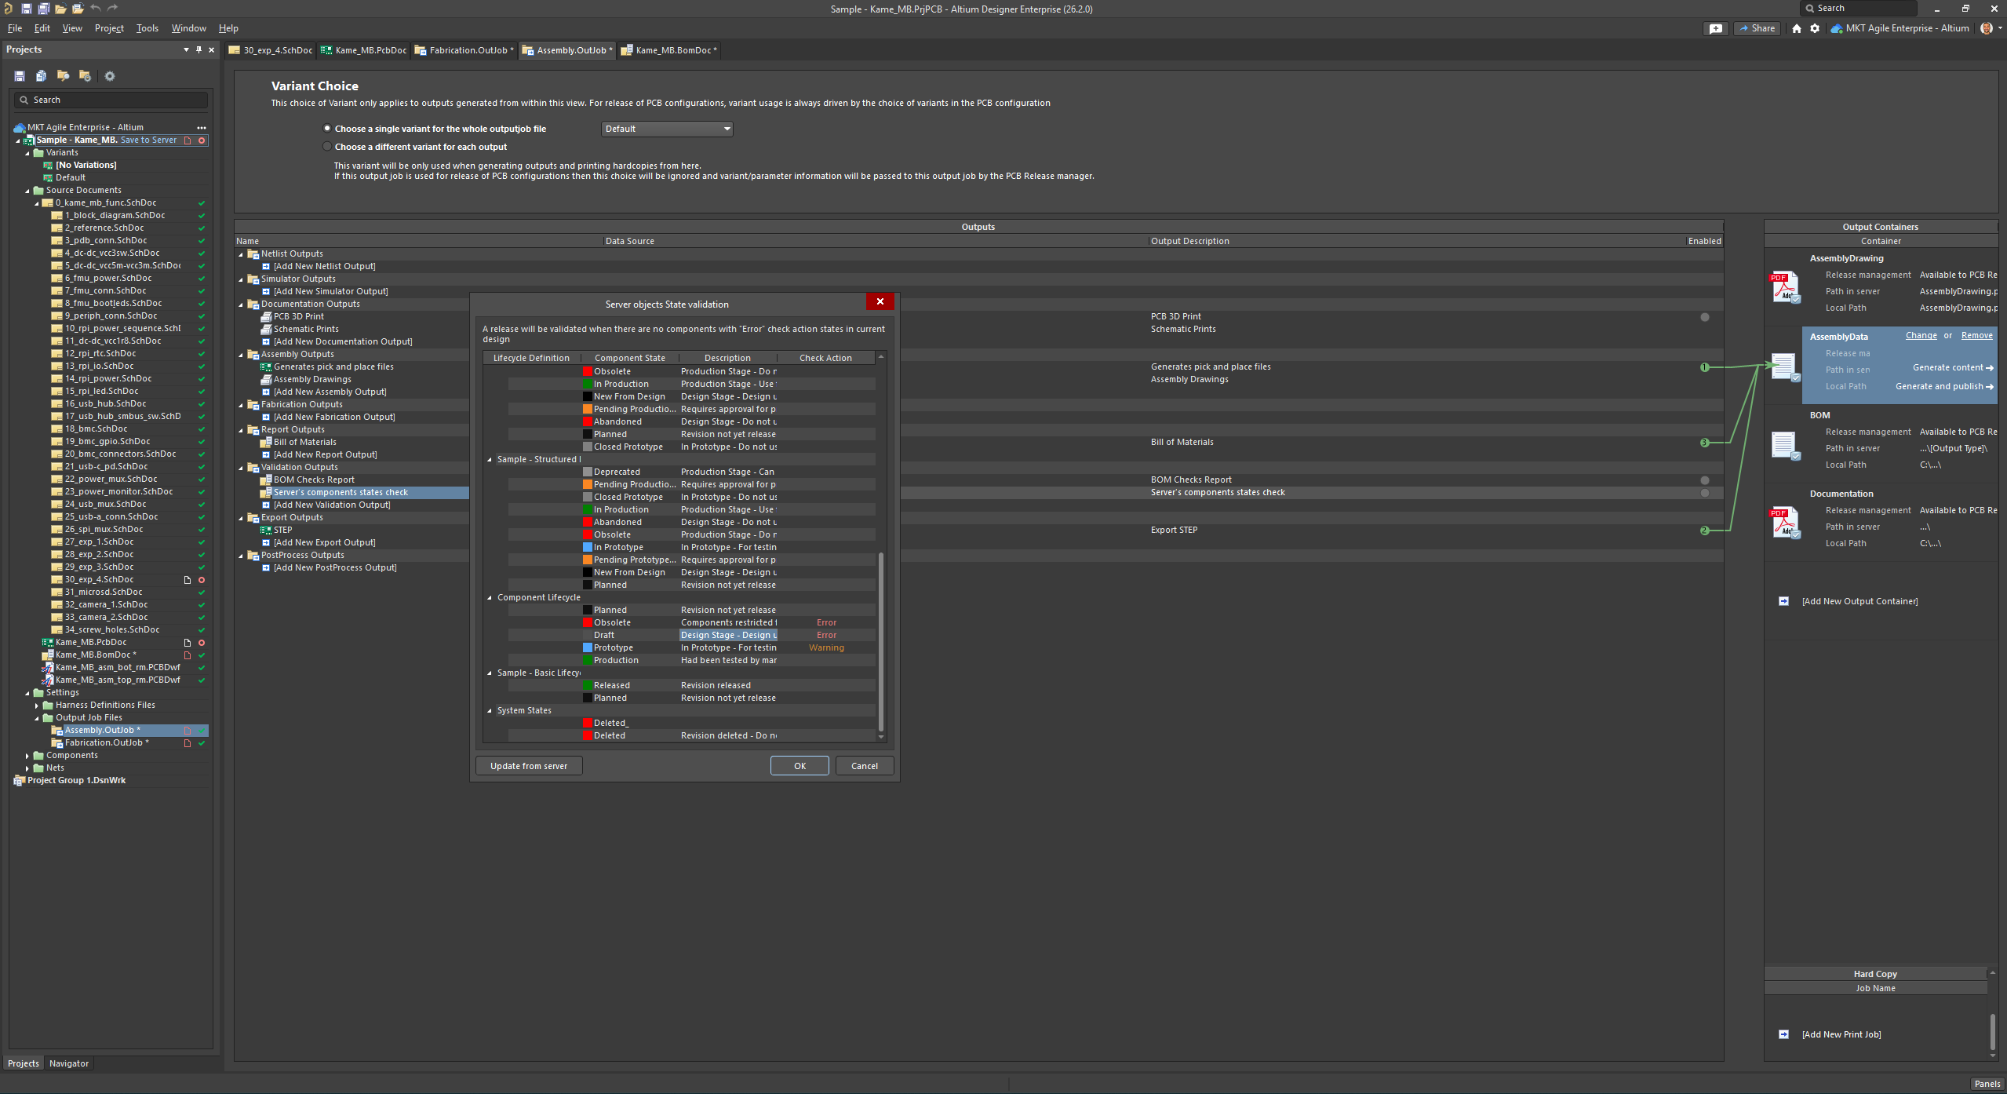The height and width of the screenshot is (1094, 2007).
Task: Click the Undo arrow in the top toolbar
Action: pyautogui.click(x=95, y=9)
